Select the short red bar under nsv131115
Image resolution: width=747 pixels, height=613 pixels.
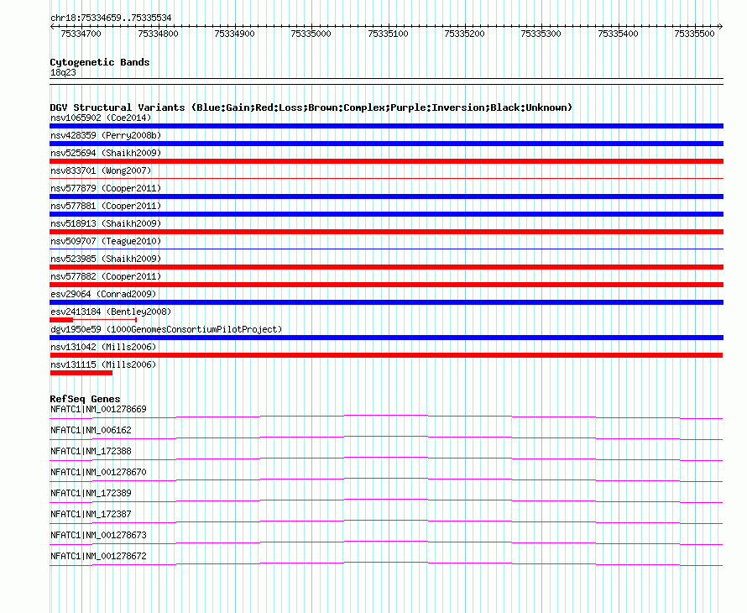click(x=81, y=373)
